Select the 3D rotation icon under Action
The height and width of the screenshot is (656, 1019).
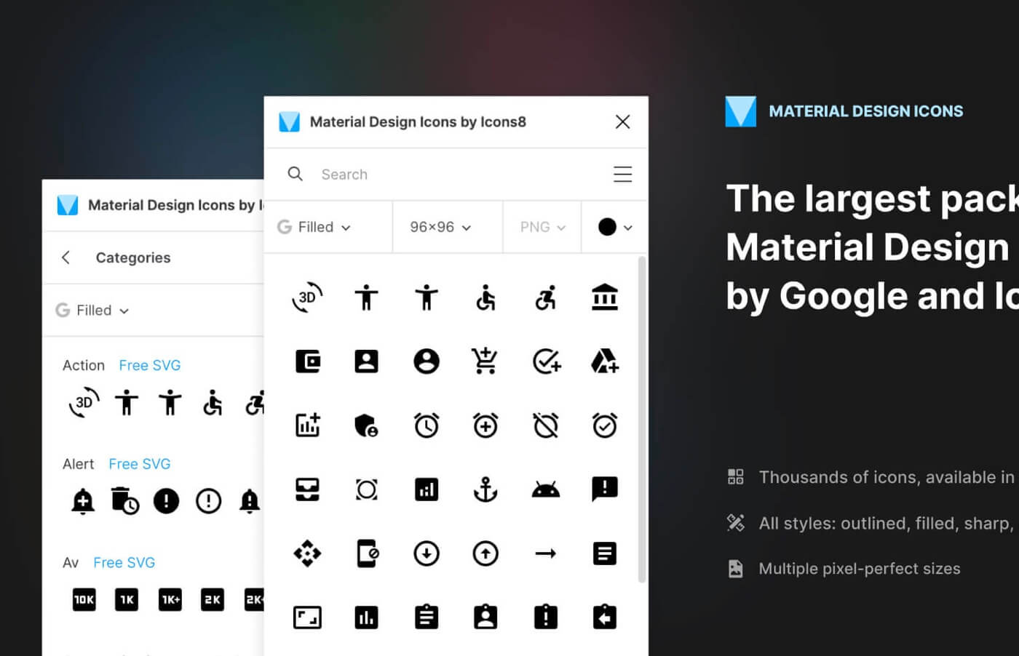point(84,403)
